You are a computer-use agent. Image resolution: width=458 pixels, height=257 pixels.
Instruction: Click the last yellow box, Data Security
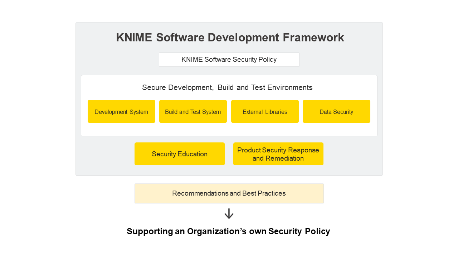pyautogui.click(x=336, y=111)
